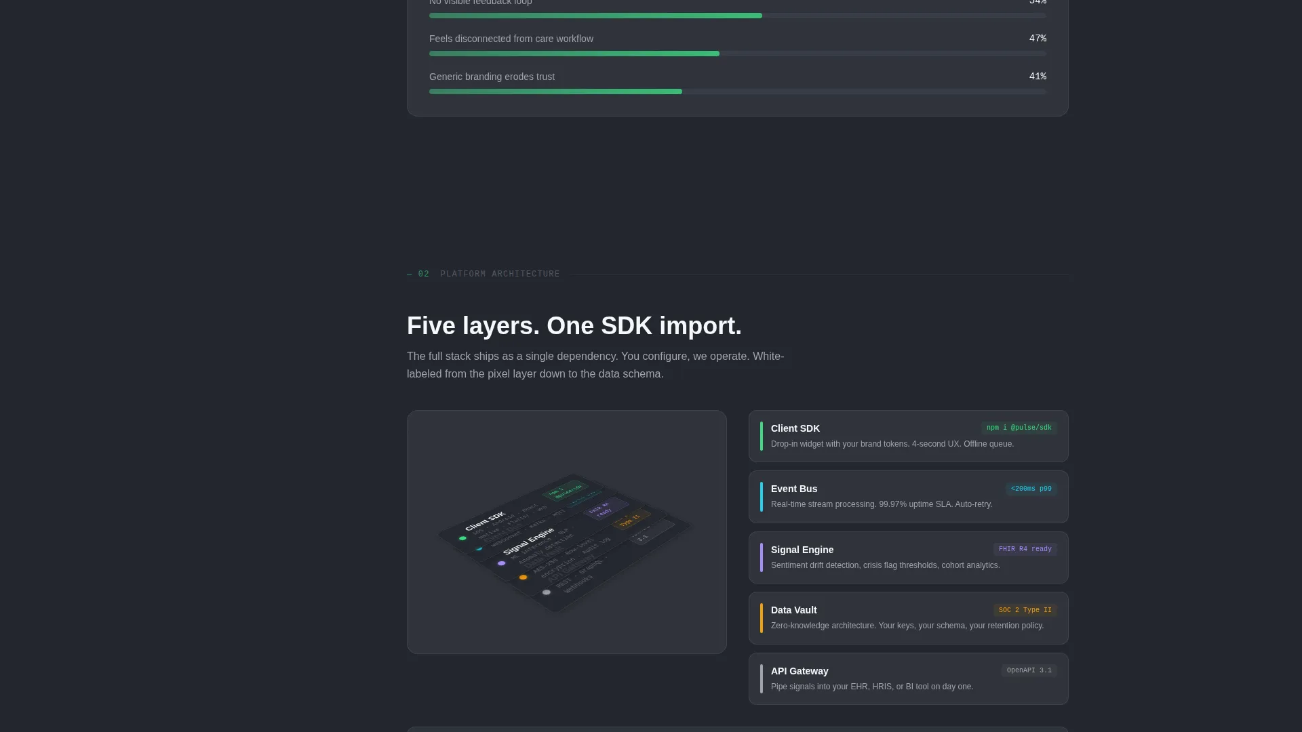Click the 'Feels disconnected from care workflow' label
1302x732 pixels.
point(511,39)
